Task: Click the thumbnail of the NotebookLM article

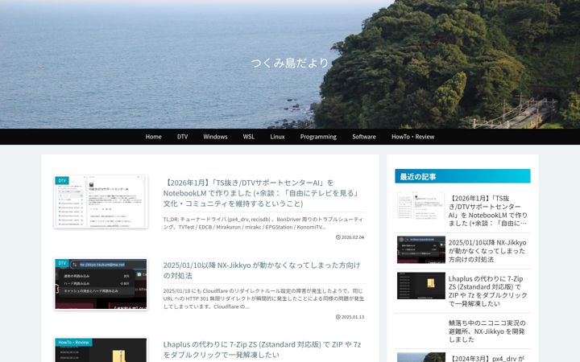Action: [101, 202]
